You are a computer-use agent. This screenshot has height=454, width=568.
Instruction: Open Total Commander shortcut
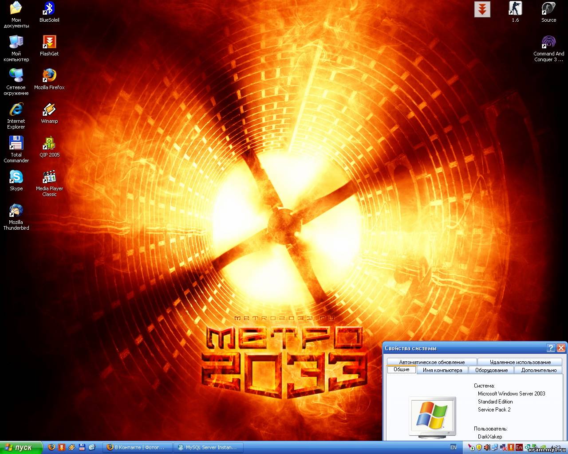[16, 149]
